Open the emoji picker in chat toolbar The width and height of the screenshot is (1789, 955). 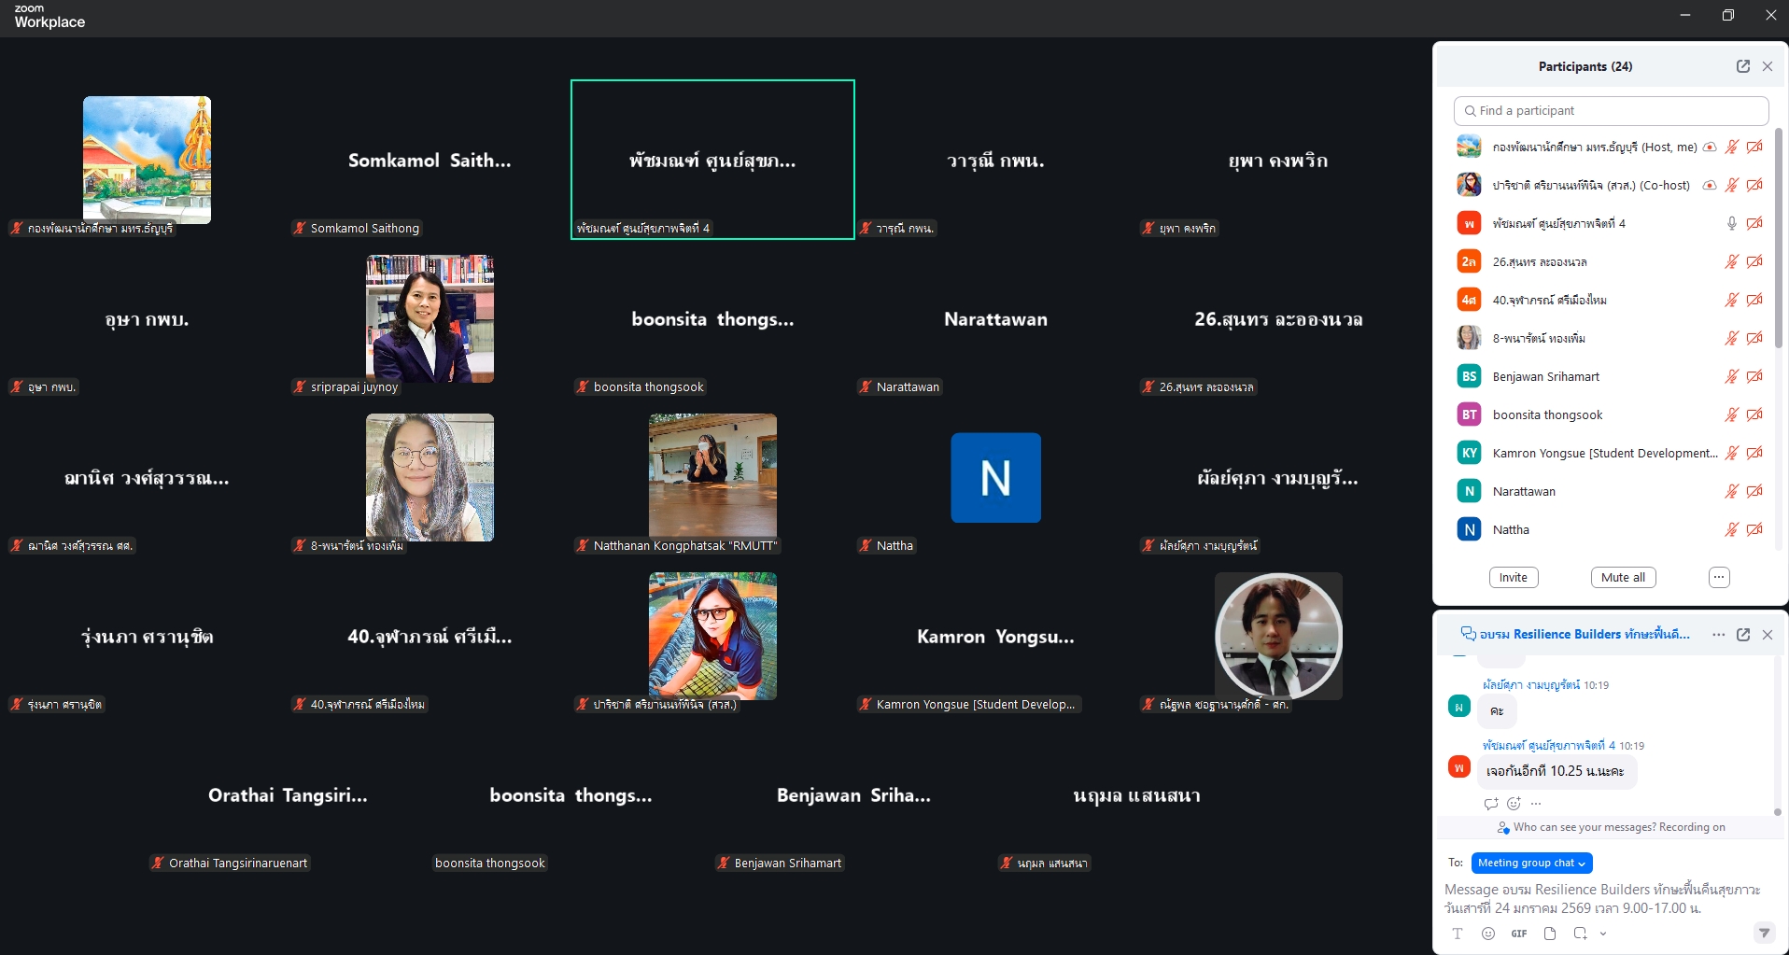click(x=1488, y=934)
